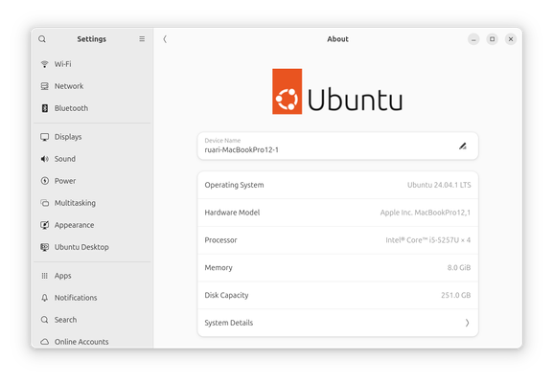Click the Memory label
553x382 pixels.
pos(219,268)
